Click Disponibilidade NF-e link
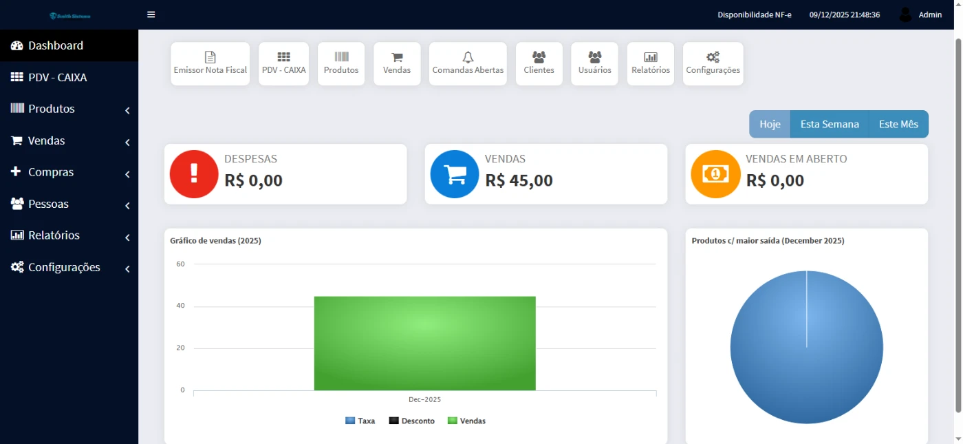 pyautogui.click(x=754, y=14)
